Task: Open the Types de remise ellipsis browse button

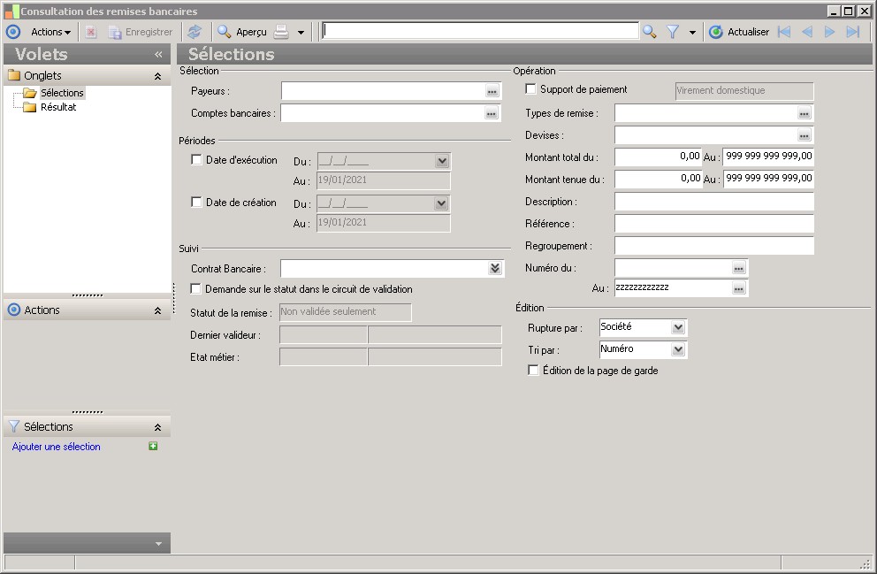Action: [x=804, y=113]
